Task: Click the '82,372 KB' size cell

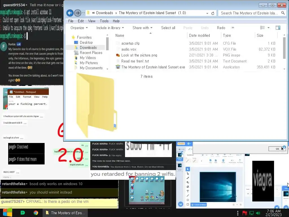Action: 267,49
